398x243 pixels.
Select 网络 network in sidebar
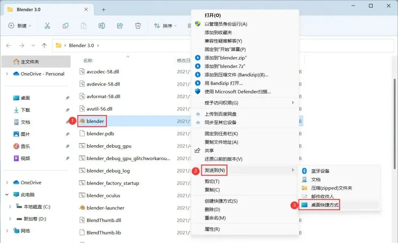pyautogui.click(x=25, y=231)
